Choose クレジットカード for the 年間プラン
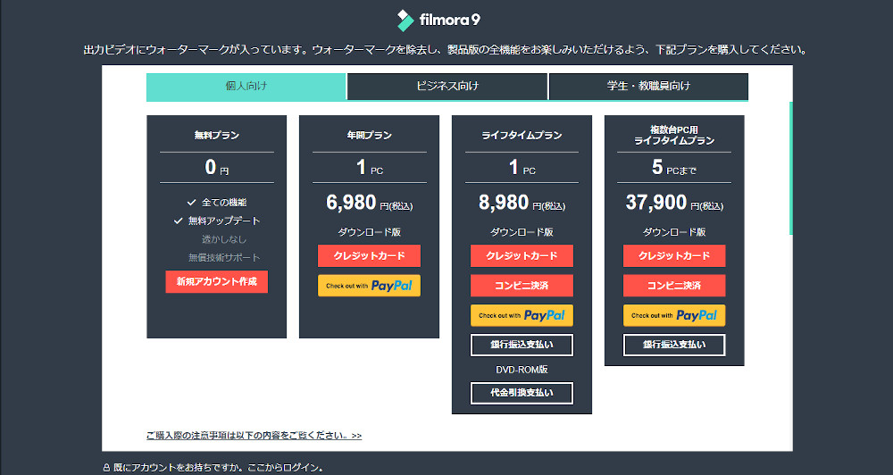The image size is (893, 475). click(x=369, y=255)
